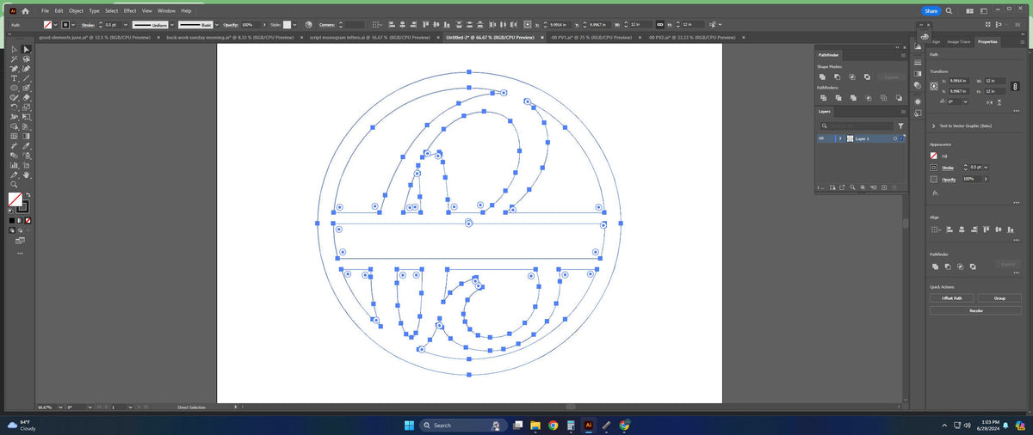Select the Curvature tool
The image size is (1033, 435).
click(x=27, y=69)
